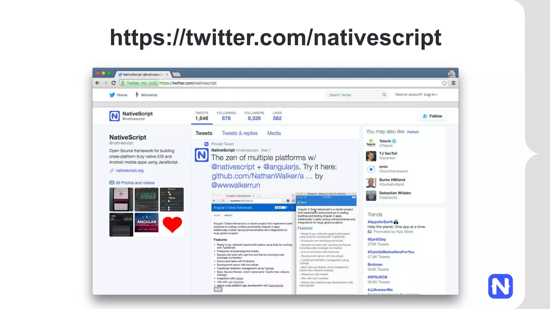Open the @angularjs mention link
The height and width of the screenshot is (309, 550).
281,167
